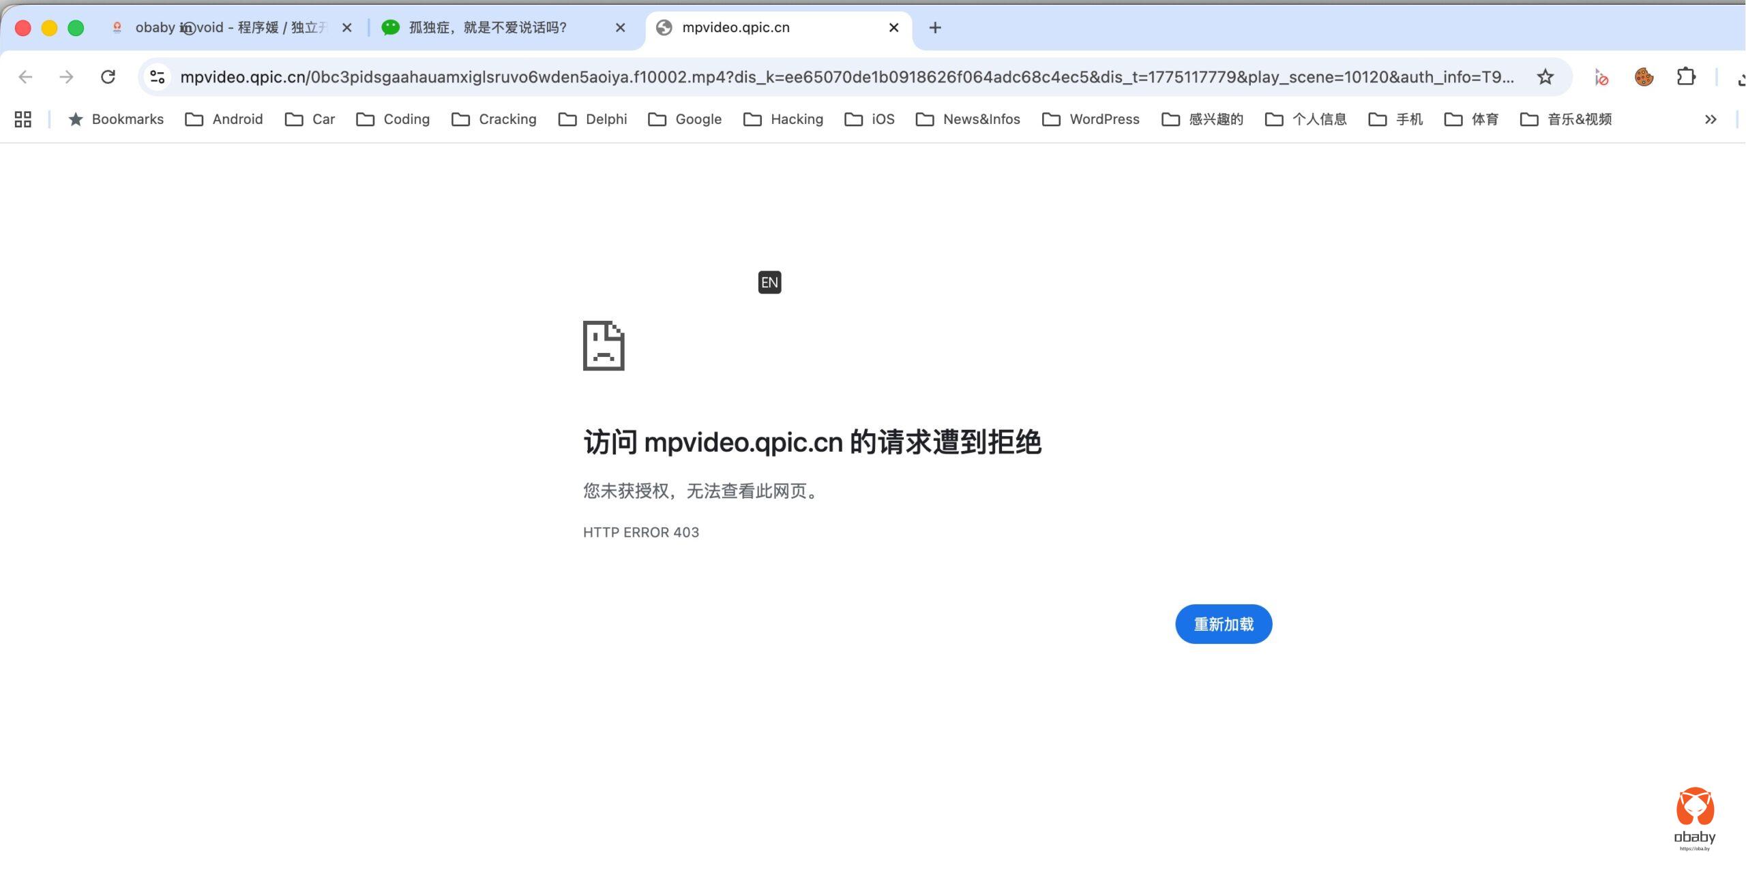Click the back navigation arrow
Screen dimensions: 1746x870
[26, 77]
